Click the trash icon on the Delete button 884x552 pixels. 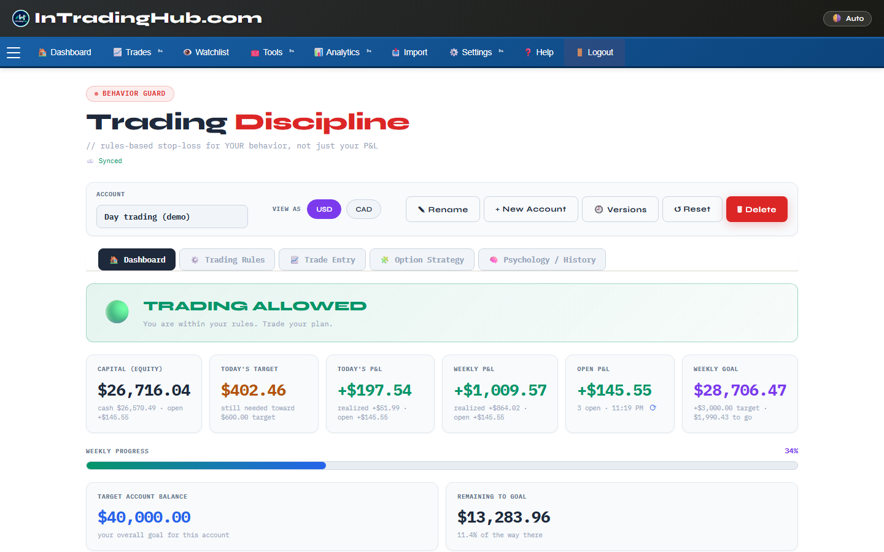tap(740, 210)
